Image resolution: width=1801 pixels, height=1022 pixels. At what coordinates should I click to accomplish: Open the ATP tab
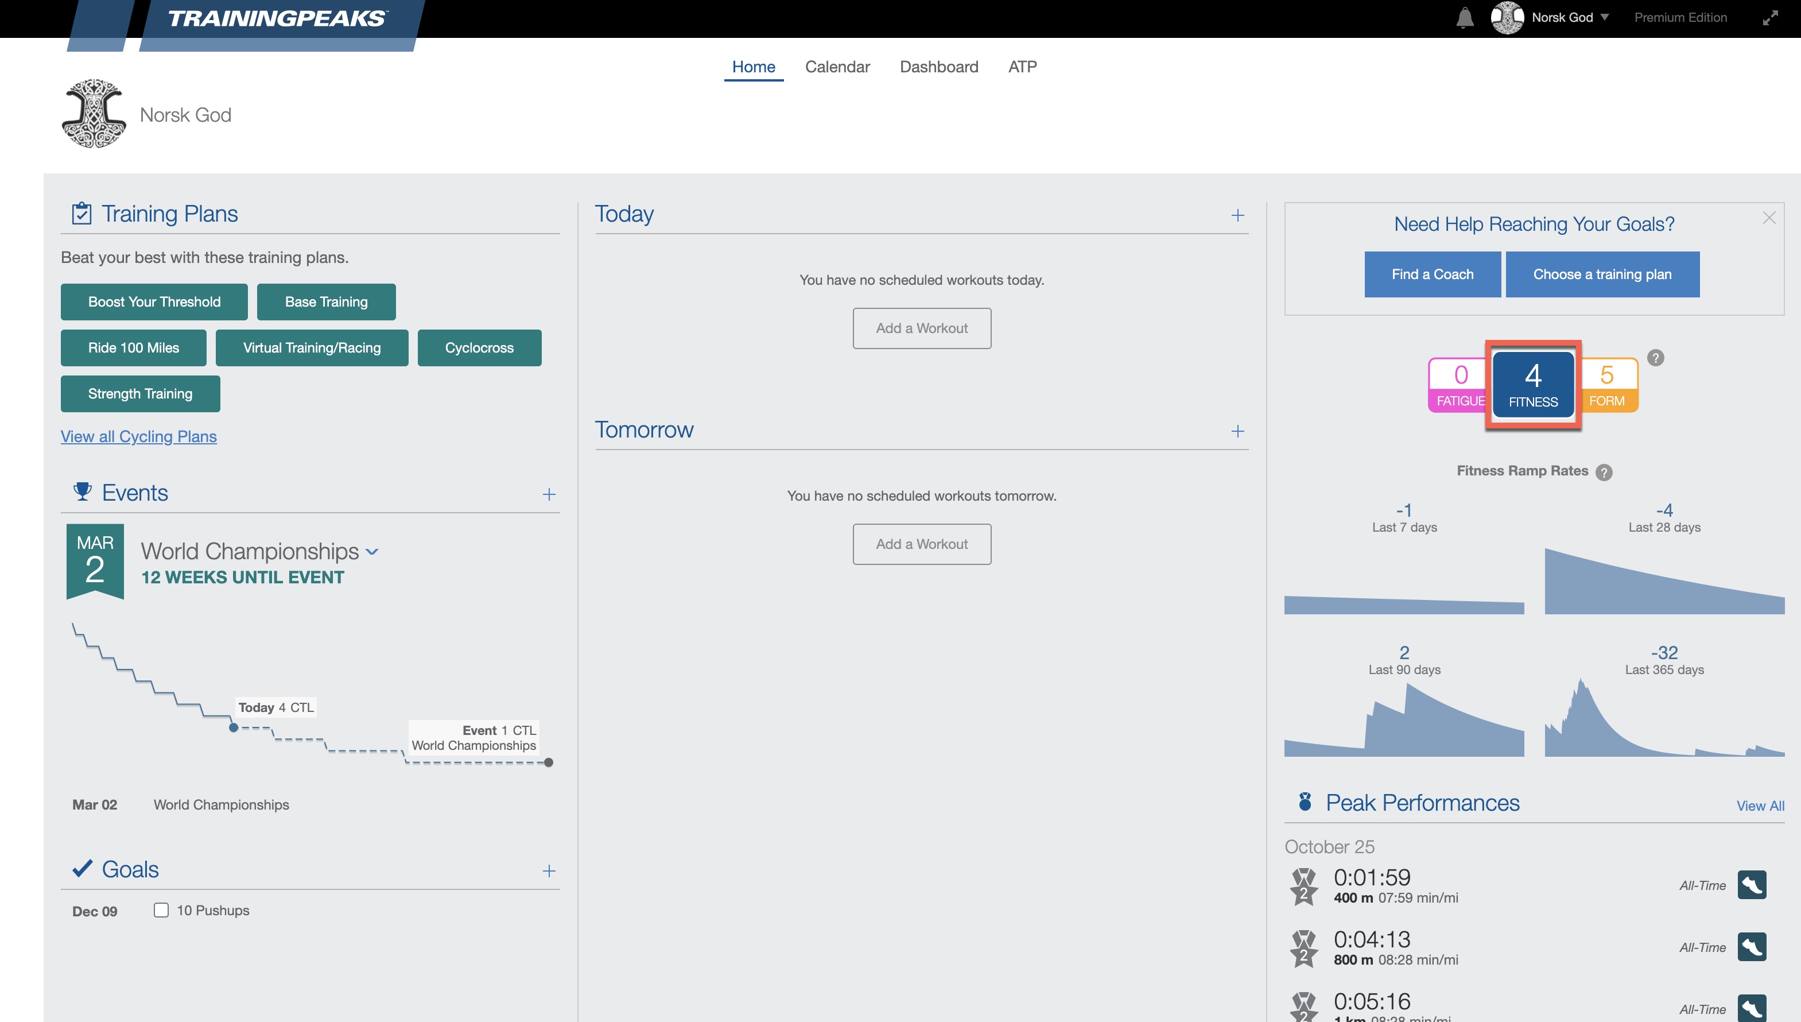1022,67
